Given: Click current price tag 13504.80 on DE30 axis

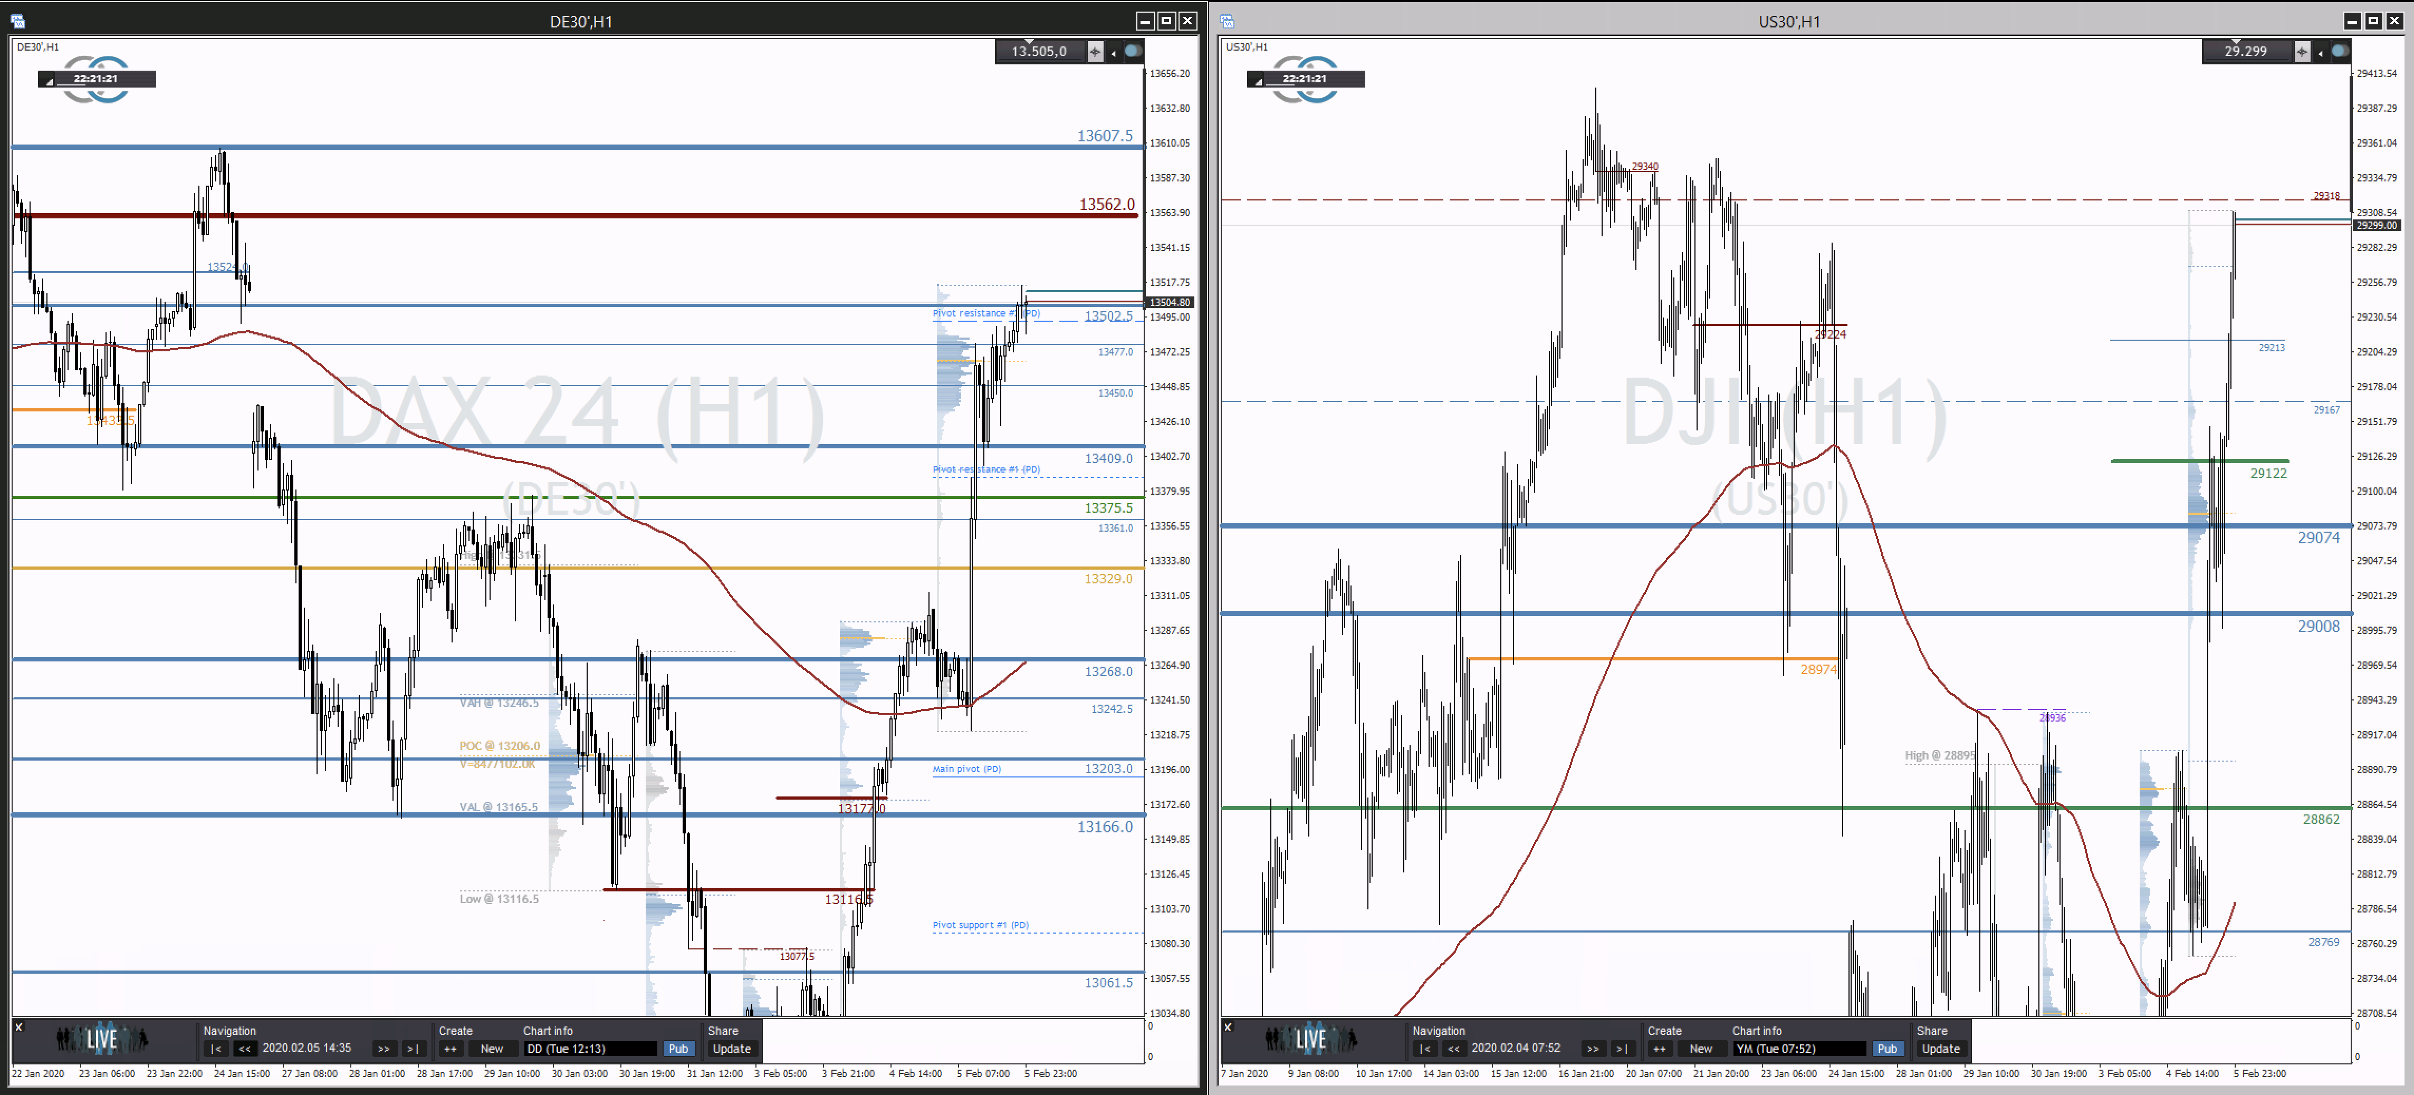Looking at the screenshot, I should pyautogui.click(x=1171, y=303).
